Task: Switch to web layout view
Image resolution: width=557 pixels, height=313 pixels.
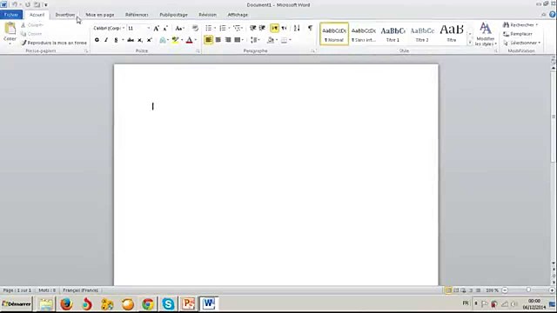Action: pyautogui.click(x=463, y=290)
